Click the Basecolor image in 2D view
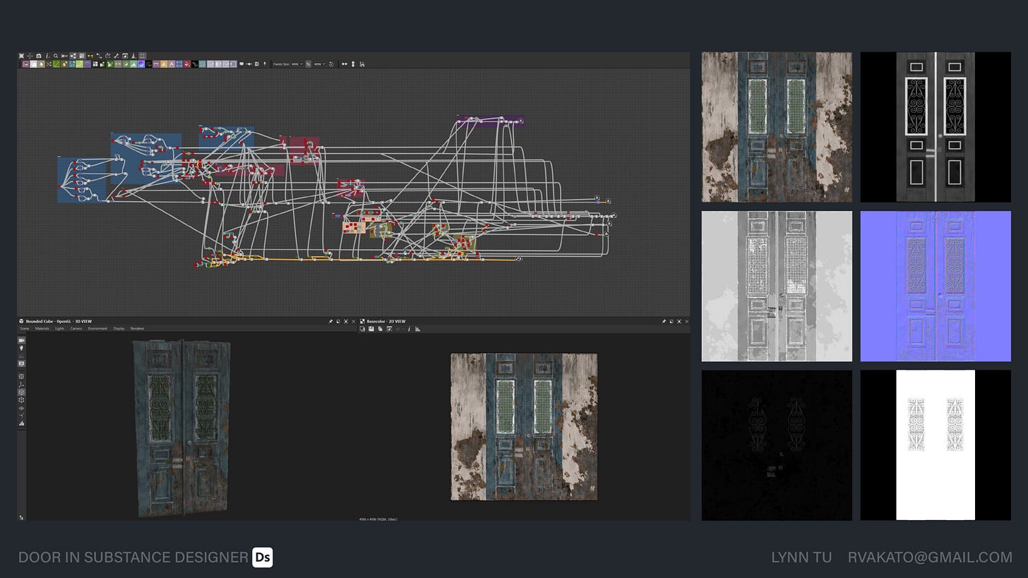1028x578 pixels. point(524,427)
